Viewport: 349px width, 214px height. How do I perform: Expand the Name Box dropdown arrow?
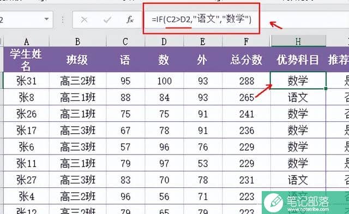pyautogui.click(x=46, y=19)
